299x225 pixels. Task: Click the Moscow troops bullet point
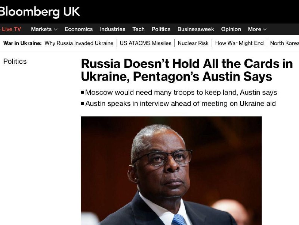pos(179,92)
